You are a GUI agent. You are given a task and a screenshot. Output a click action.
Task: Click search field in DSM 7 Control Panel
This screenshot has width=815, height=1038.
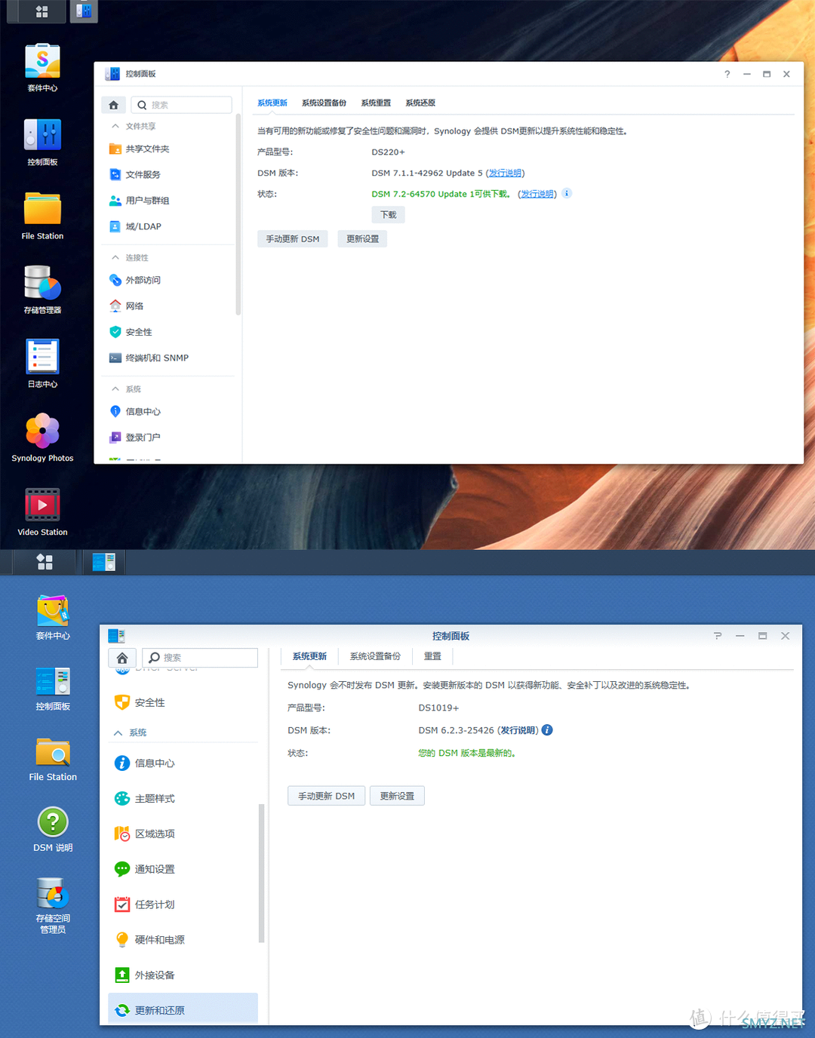182,105
